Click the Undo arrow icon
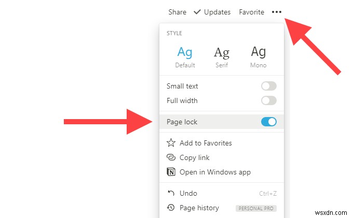353x218 pixels. [x=171, y=193]
